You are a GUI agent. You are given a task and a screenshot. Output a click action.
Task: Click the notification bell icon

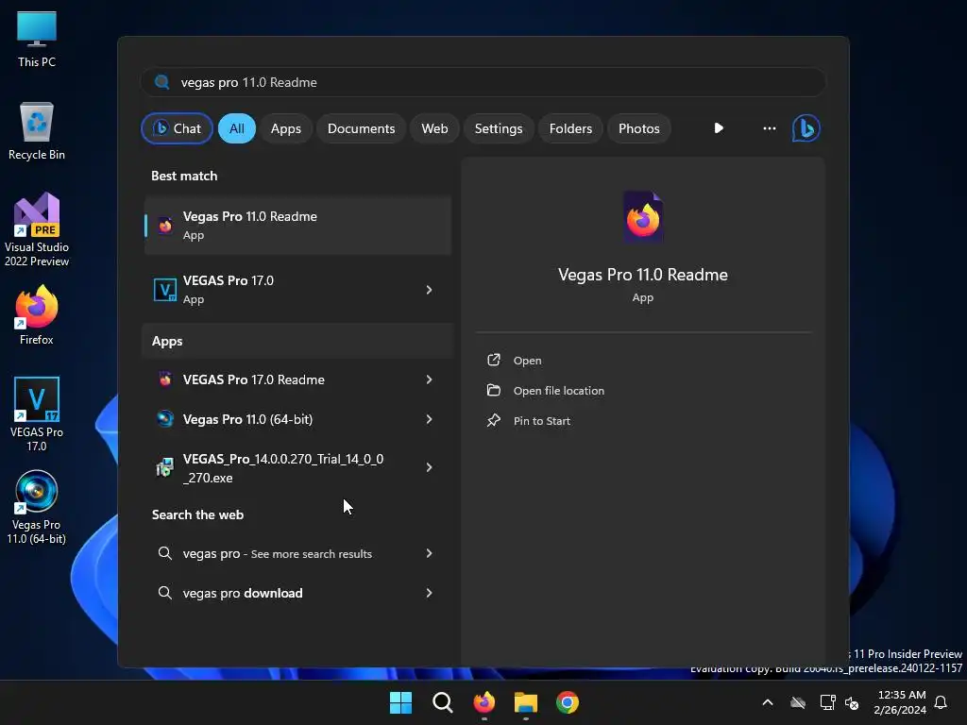click(x=942, y=702)
